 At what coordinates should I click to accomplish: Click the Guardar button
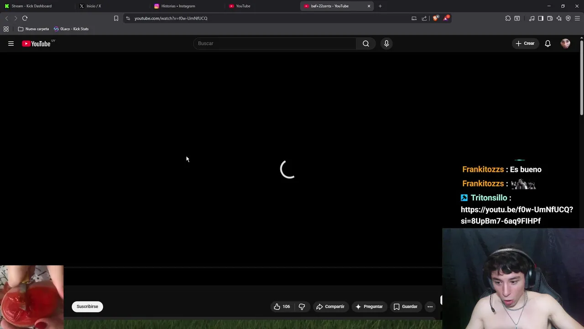405,307
